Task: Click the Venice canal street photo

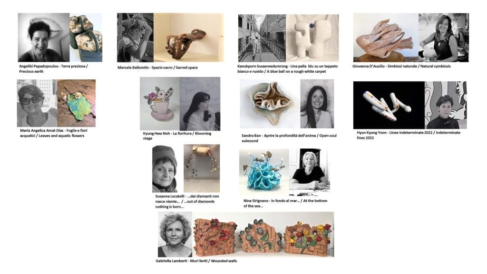Action: pos(262,38)
